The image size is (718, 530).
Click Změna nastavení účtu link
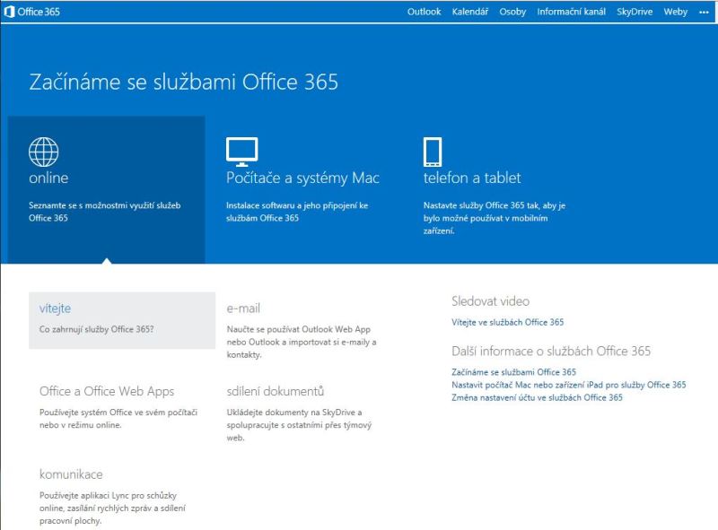536,397
